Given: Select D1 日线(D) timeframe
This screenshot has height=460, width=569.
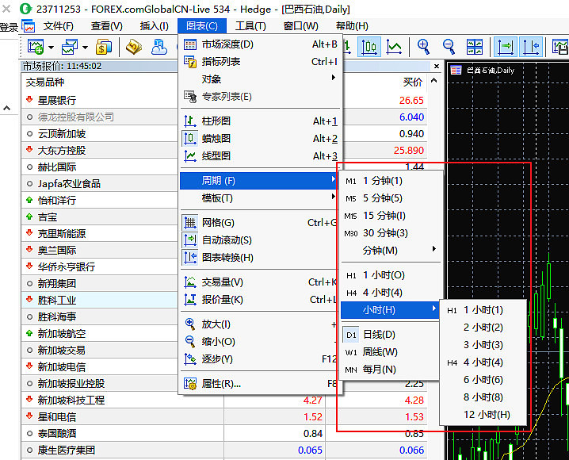Looking at the screenshot, I should (391, 335).
